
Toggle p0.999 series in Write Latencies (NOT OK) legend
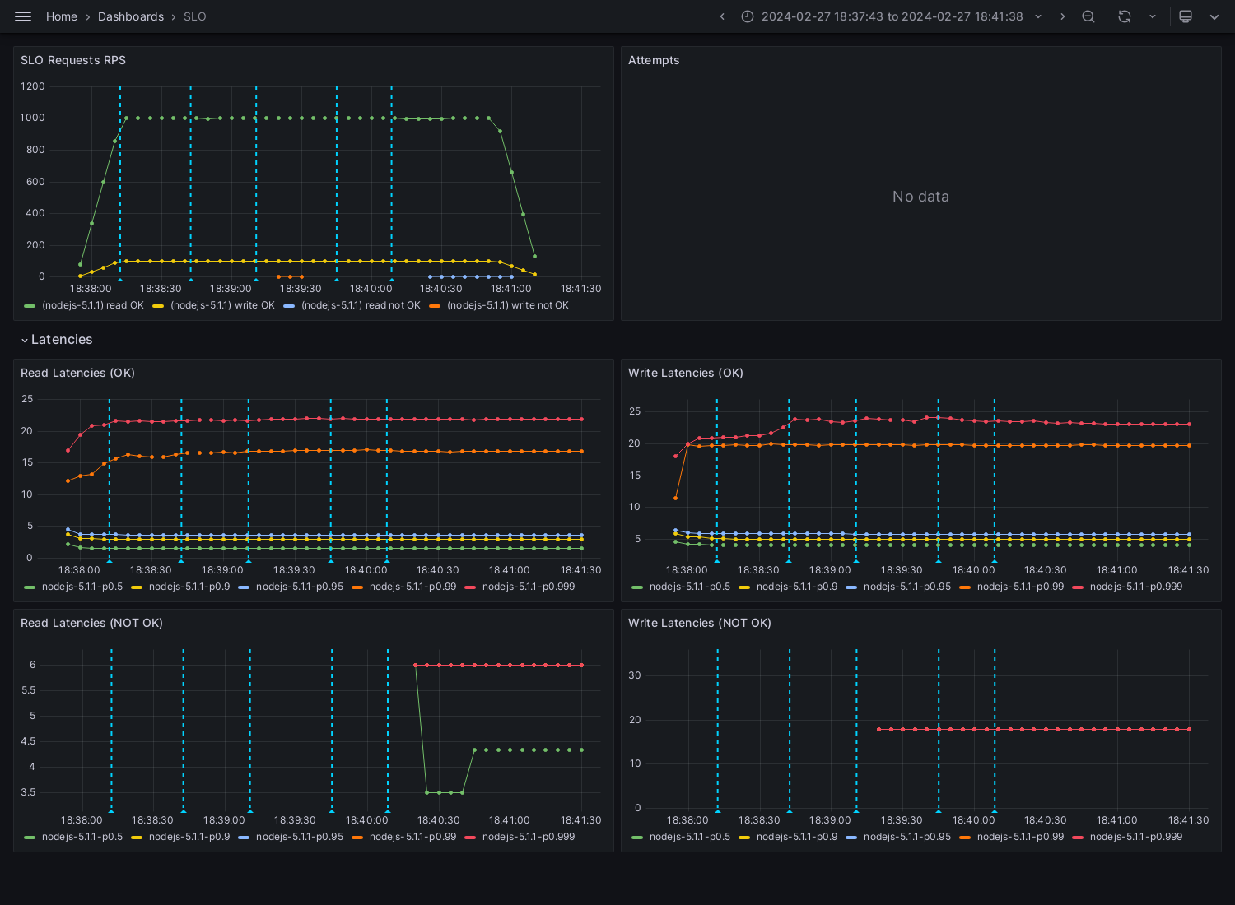[x=1136, y=837]
